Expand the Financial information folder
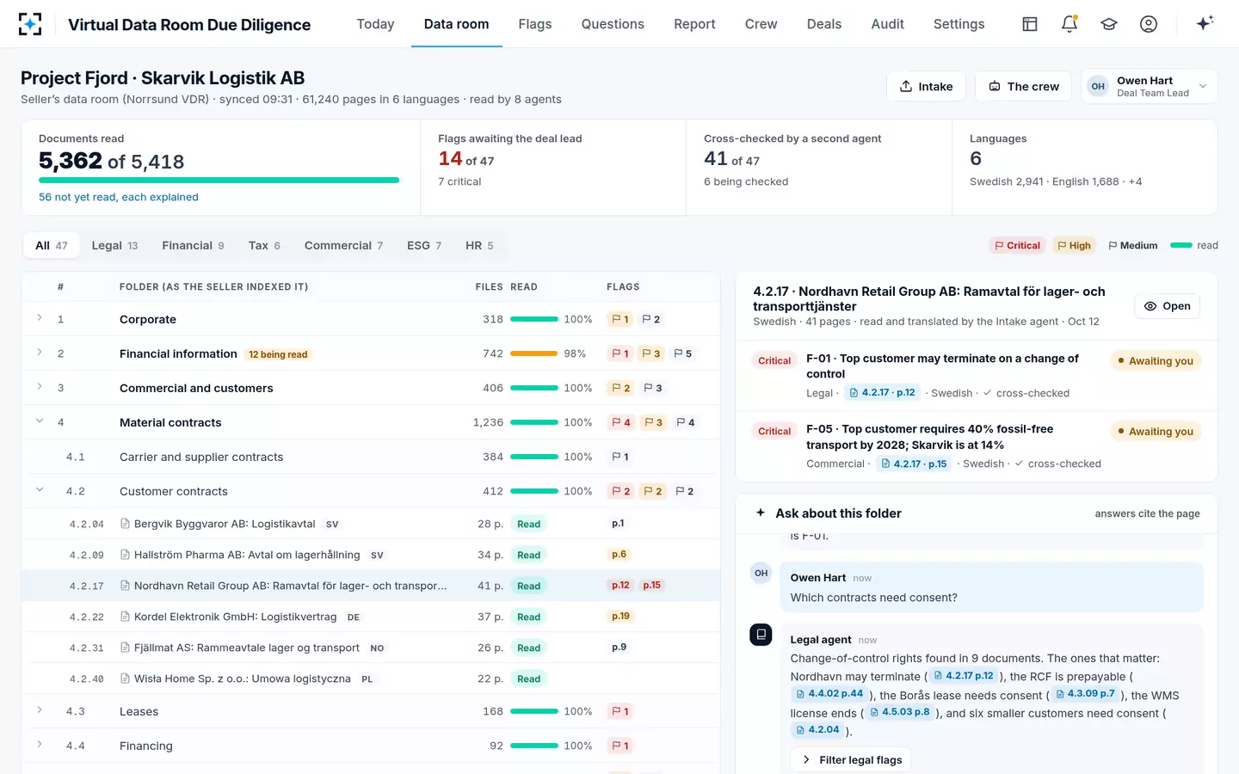Screen dimensions: 1239x774 pyautogui.click(x=40, y=353)
